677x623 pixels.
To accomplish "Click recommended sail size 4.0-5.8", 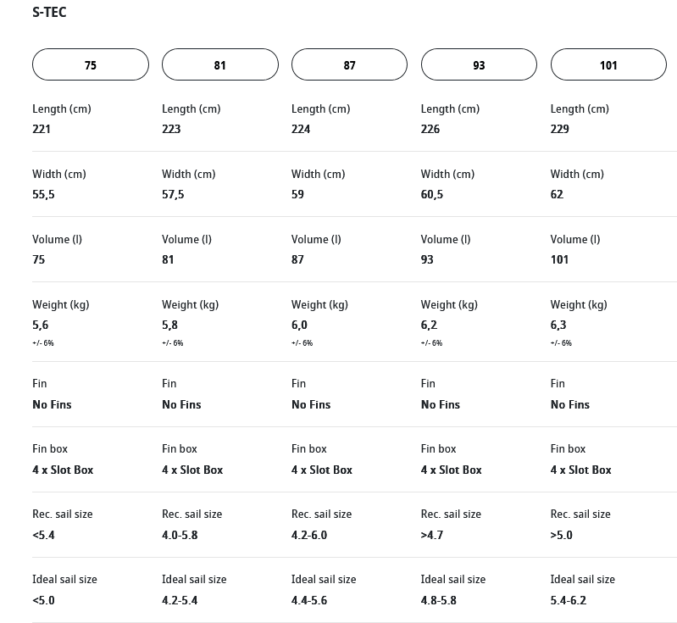I will coord(180,535).
